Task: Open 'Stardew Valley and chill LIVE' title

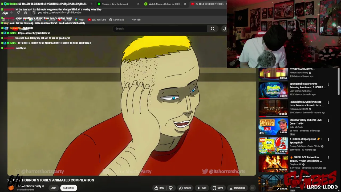Action: [x=306, y=122]
